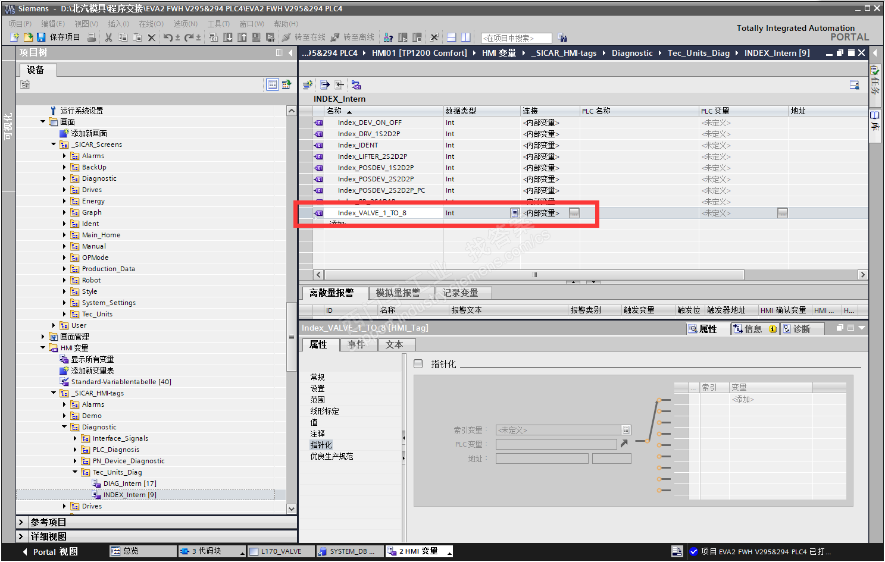
Task: Expand the Interface_Signals folder
Action: 75,438
